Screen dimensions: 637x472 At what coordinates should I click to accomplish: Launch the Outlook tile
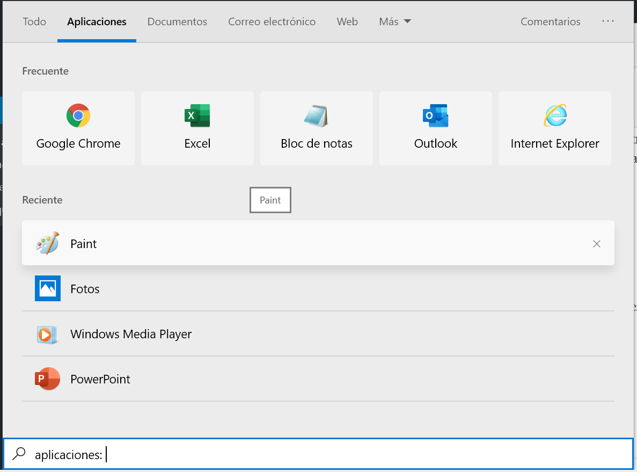pyautogui.click(x=436, y=128)
